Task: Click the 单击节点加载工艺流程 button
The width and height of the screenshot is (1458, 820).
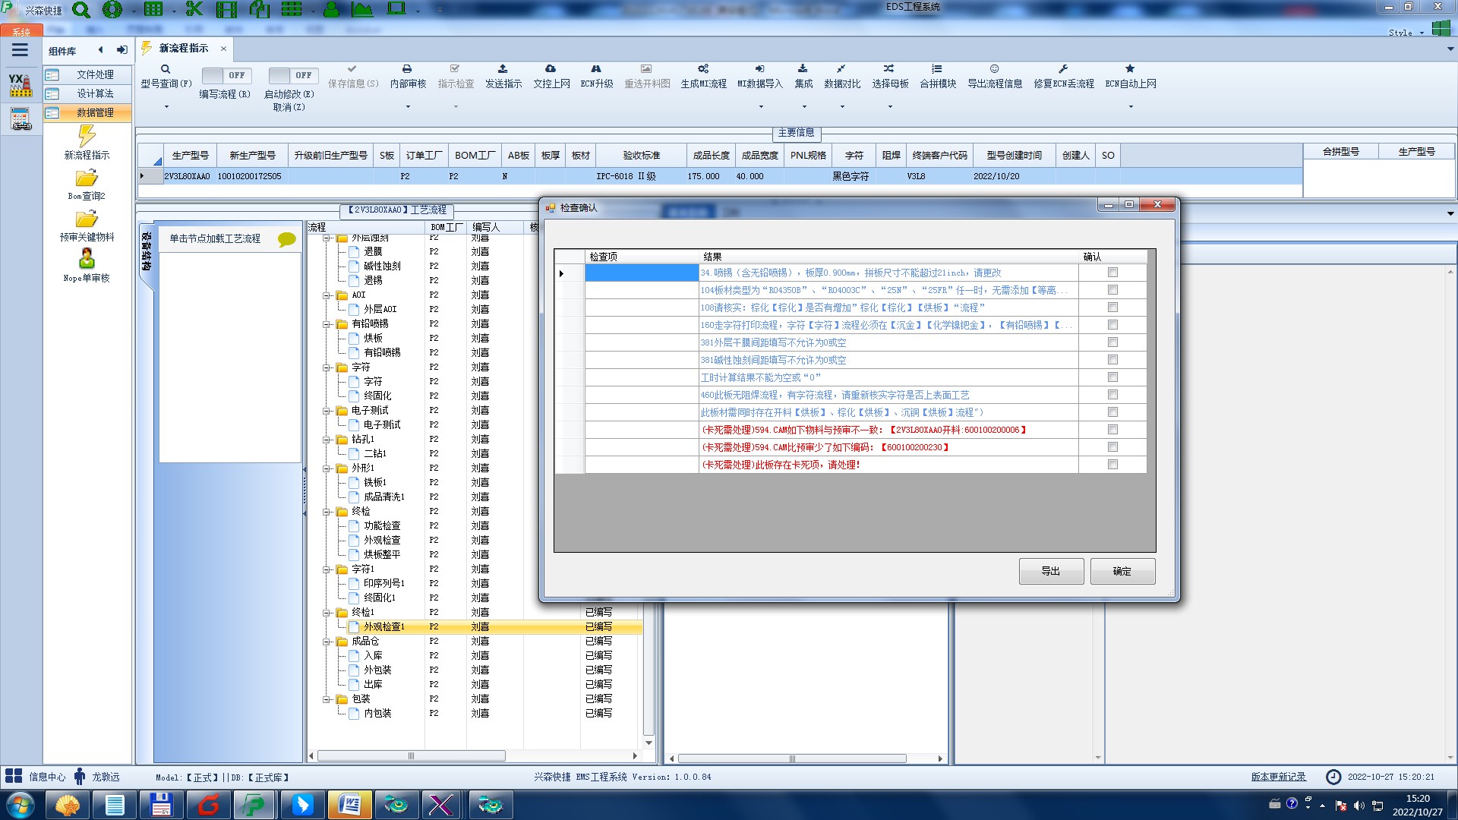Action: pos(215,239)
